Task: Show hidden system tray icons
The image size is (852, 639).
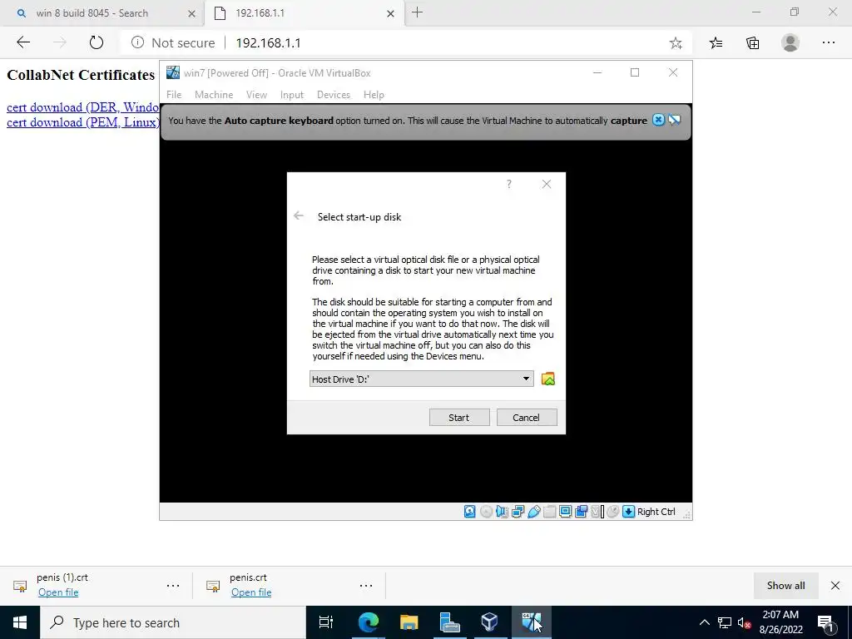Action: point(704,622)
